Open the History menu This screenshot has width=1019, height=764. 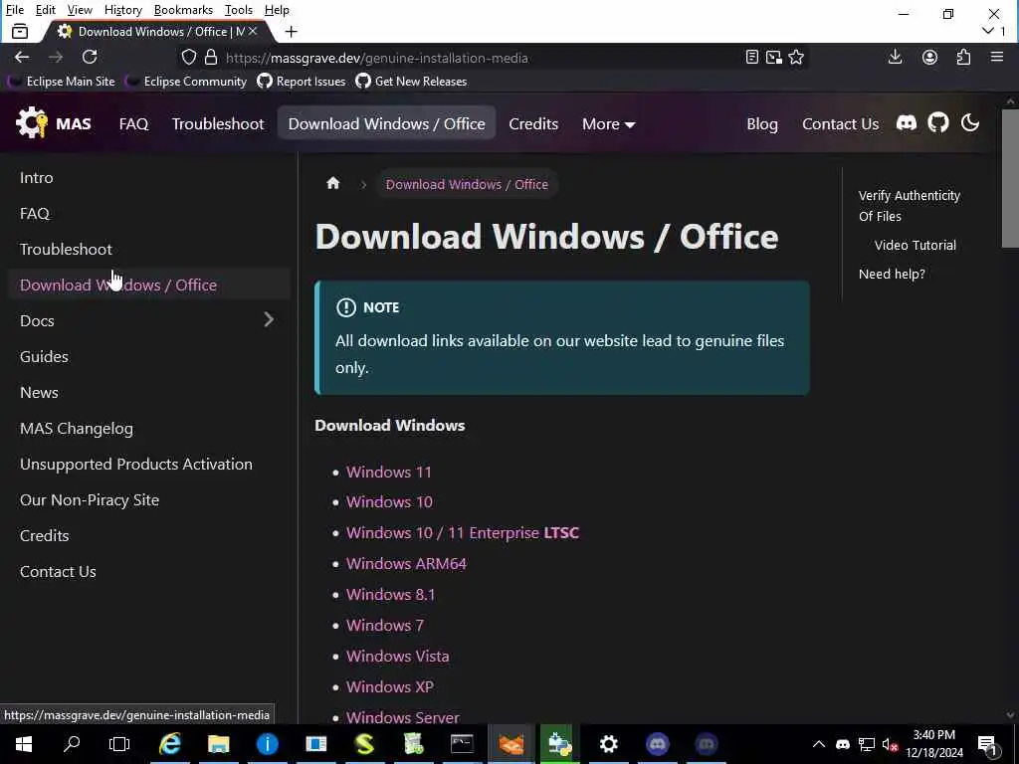tap(122, 10)
